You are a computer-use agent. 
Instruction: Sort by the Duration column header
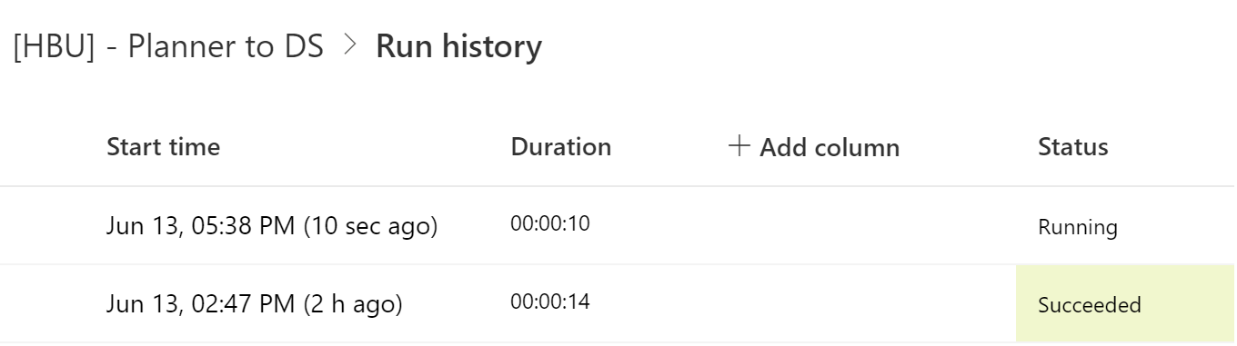tap(561, 147)
